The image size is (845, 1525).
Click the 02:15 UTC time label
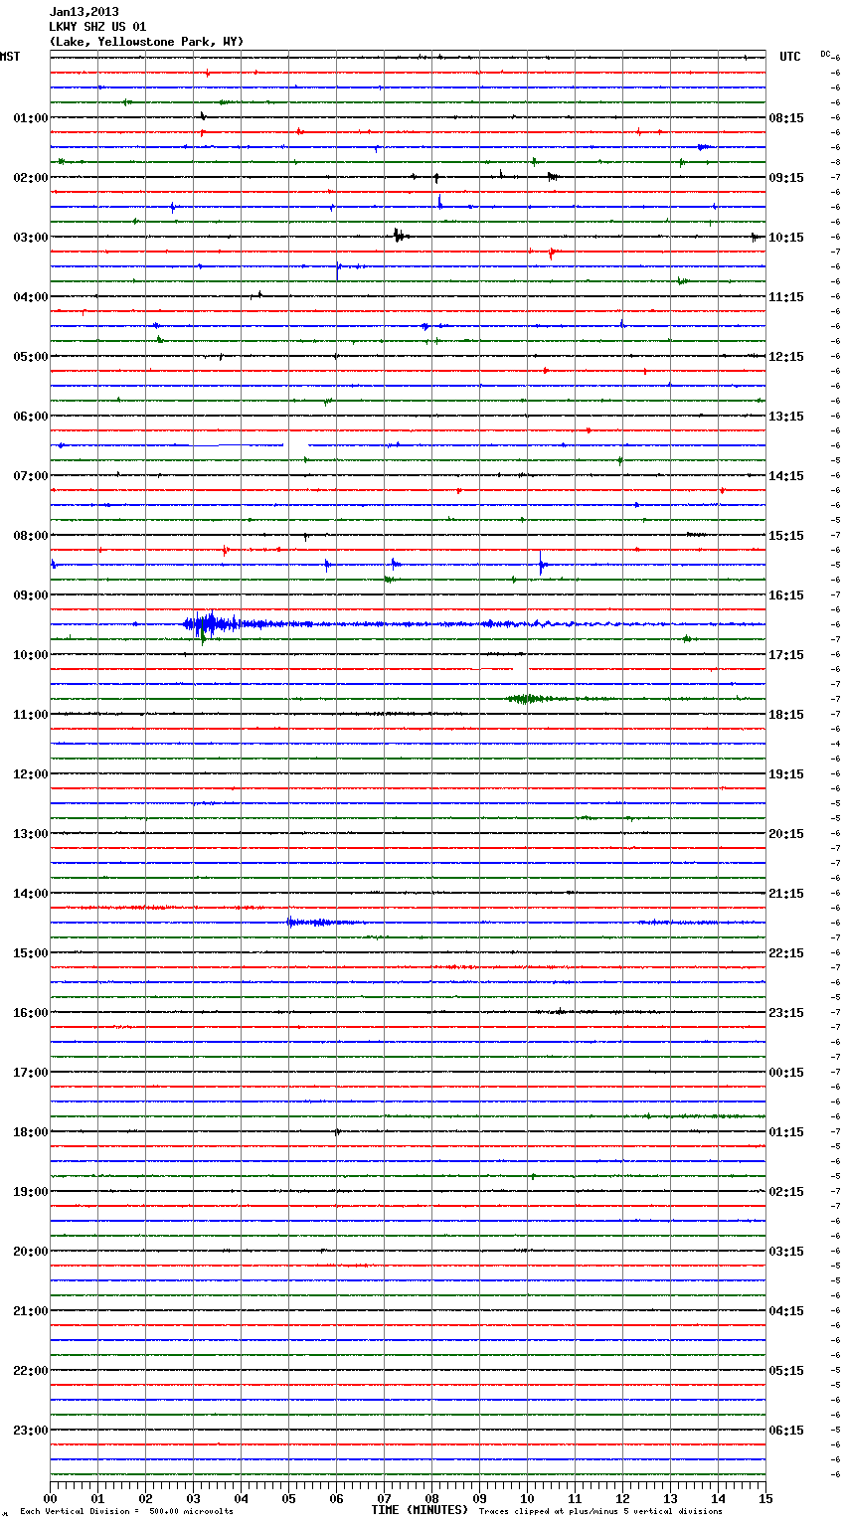(x=786, y=1192)
